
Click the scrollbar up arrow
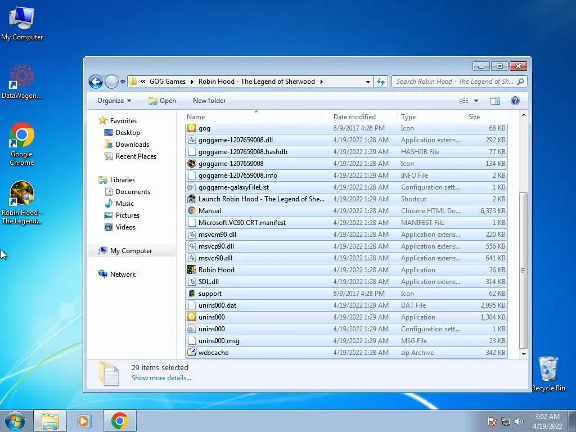(x=524, y=115)
